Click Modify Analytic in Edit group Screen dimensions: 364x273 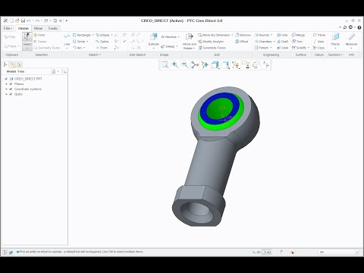[x=211, y=41]
